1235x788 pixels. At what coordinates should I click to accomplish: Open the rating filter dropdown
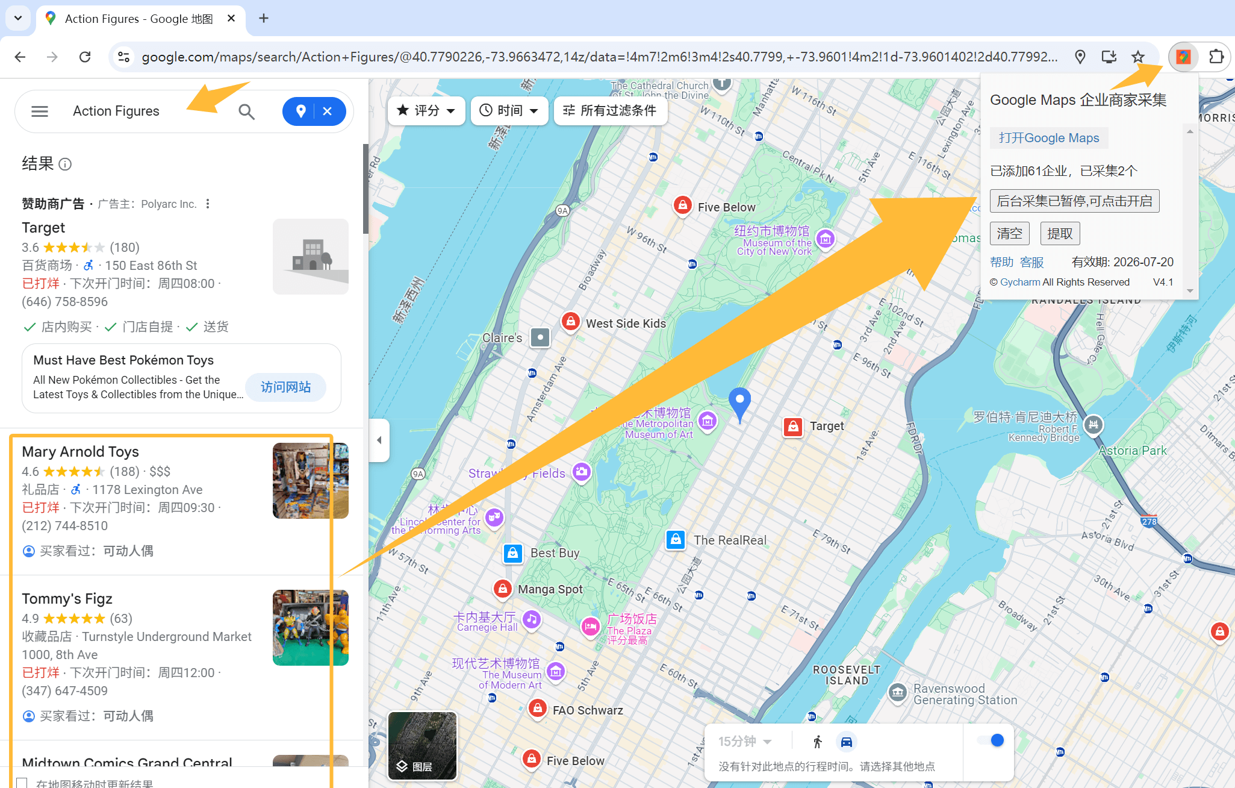click(426, 110)
